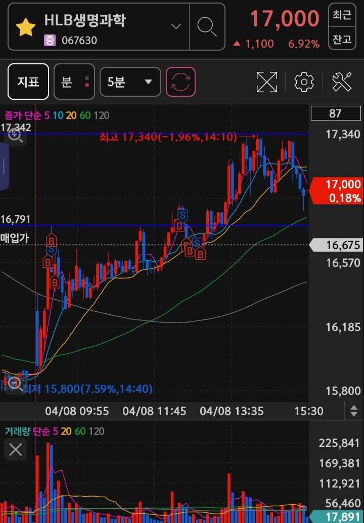Screen dimensions: 364x523
Task: Tap the yellow favorite star icon
Action: tap(26, 27)
